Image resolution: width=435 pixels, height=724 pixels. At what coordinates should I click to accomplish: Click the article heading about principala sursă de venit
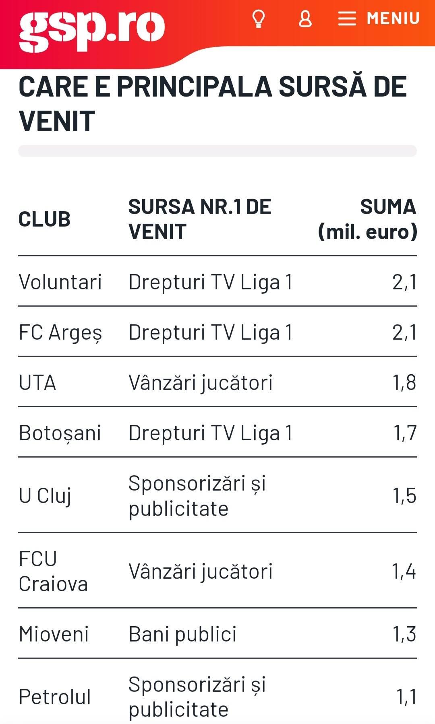pos(213,103)
